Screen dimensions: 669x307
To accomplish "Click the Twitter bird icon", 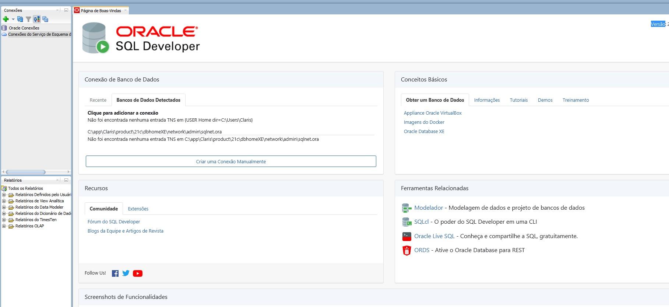I will click(126, 273).
